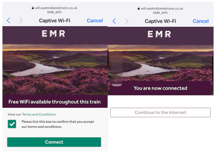Click the EMR logo on left screen
Image resolution: width=216 pixels, height=151 pixels.
[53, 33]
